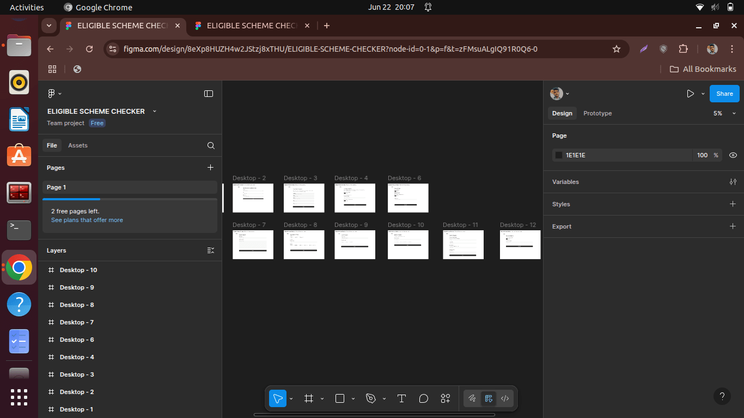Click the search icon in File panel
744x418 pixels.
tap(211, 145)
